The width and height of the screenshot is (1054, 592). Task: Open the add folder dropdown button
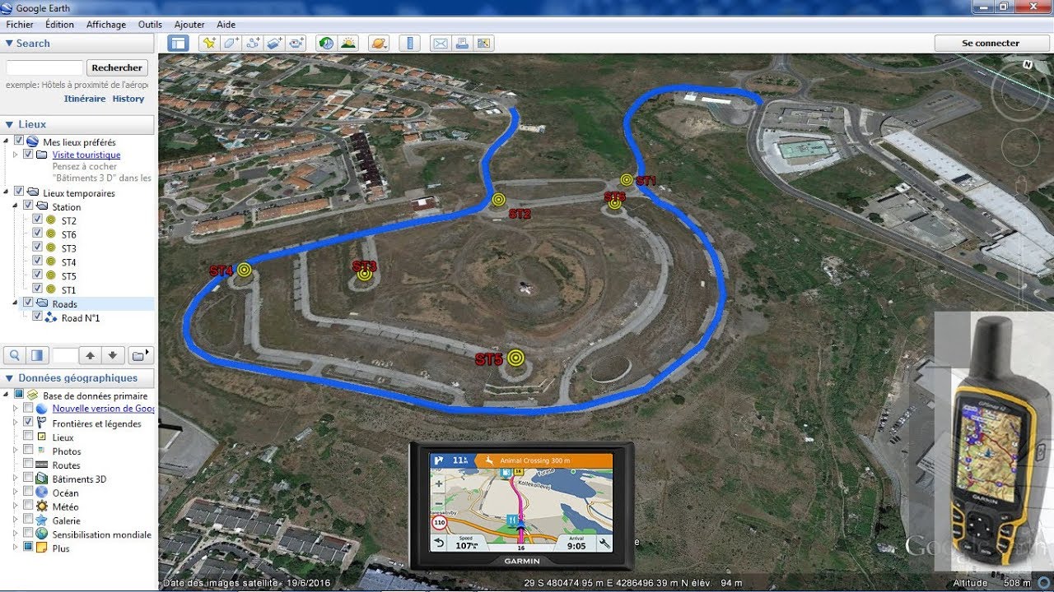(x=142, y=355)
